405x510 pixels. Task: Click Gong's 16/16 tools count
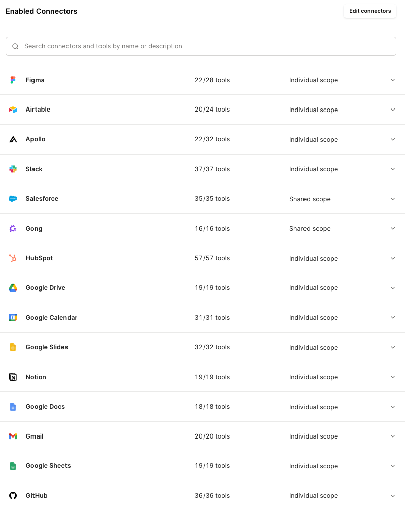coord(212,229)
